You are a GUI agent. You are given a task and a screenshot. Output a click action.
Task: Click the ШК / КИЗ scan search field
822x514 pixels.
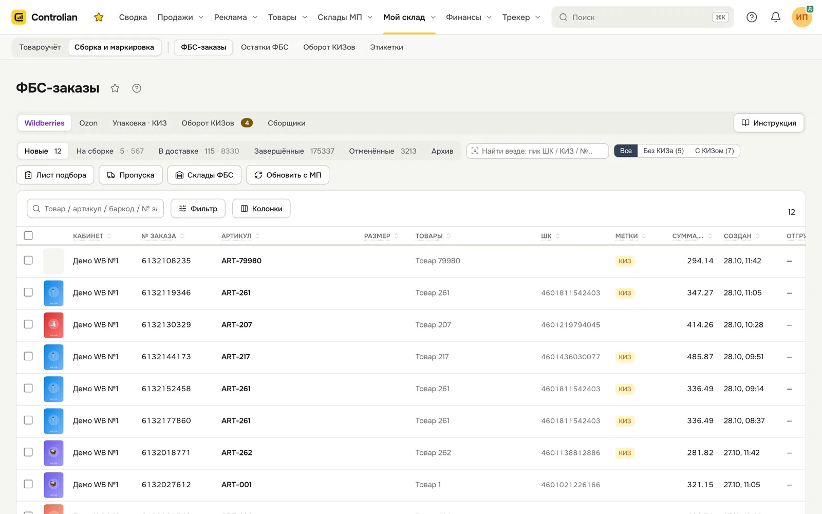(x=537, y=151)
